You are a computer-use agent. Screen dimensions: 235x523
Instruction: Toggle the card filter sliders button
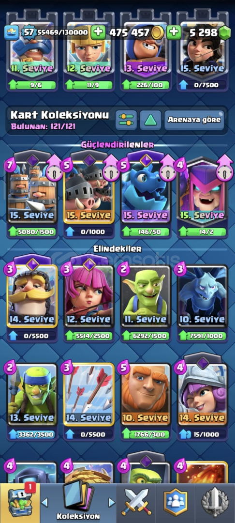click(x=126, y=120)
